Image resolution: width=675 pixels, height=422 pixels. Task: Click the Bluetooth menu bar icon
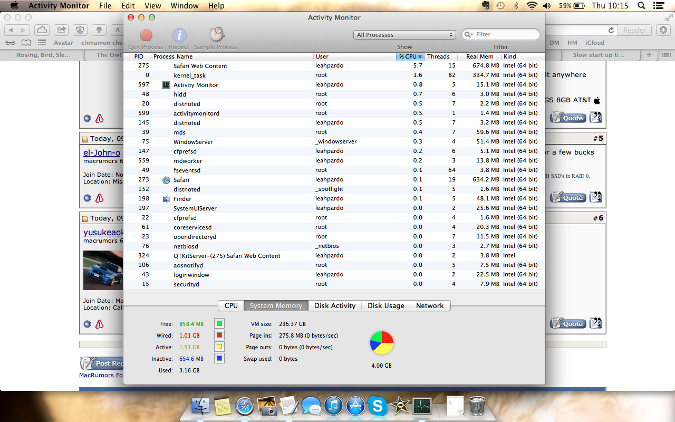pyautogui.click(x=516, y=6)
